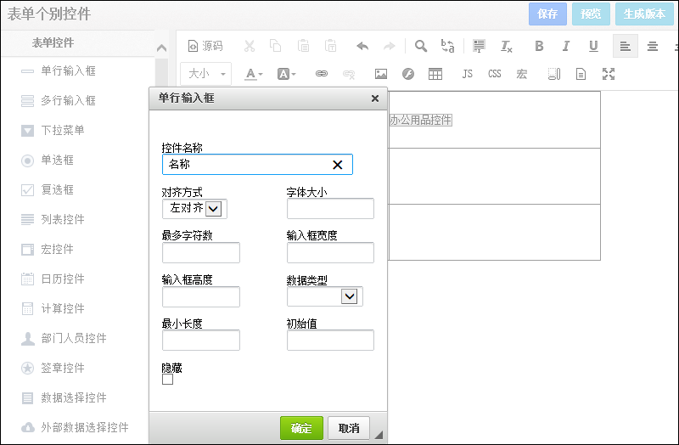Open the JS editor
The height and width of the screenshot is (445, 679).
(468, 74)
